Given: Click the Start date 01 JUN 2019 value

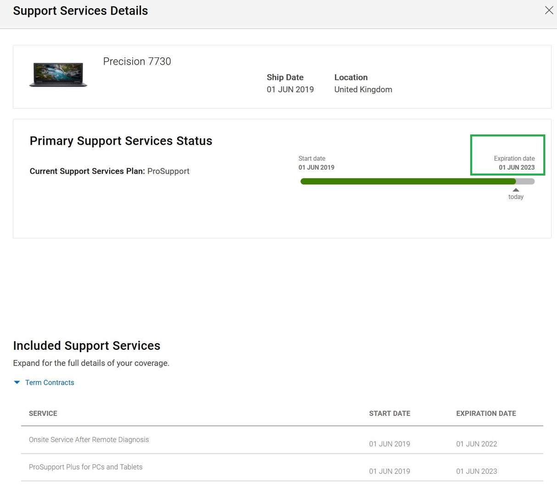Looking at the screenshot, I should click(317, 167).
